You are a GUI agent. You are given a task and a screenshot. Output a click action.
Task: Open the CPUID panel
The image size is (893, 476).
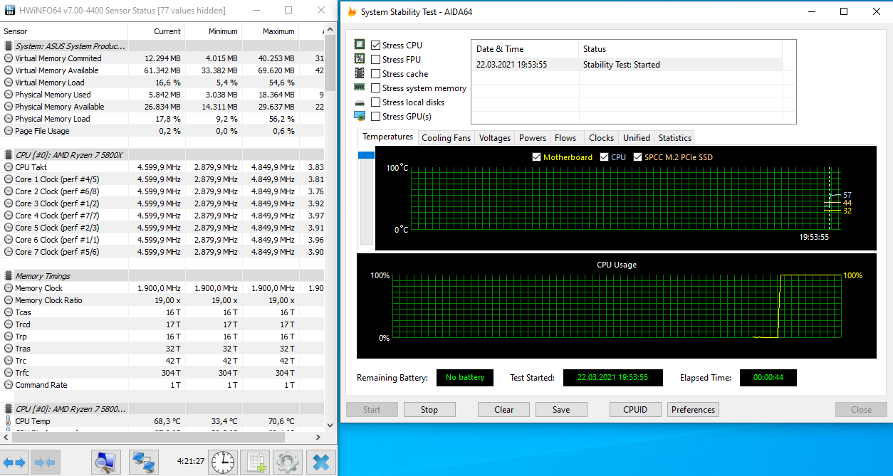635,410
